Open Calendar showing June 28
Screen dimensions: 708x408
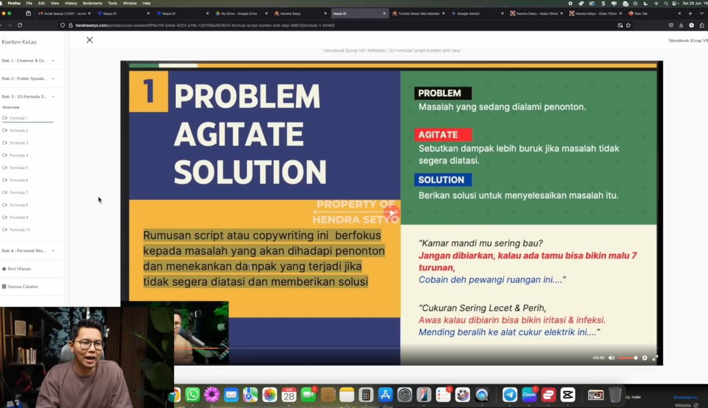(x=289, y=395)
